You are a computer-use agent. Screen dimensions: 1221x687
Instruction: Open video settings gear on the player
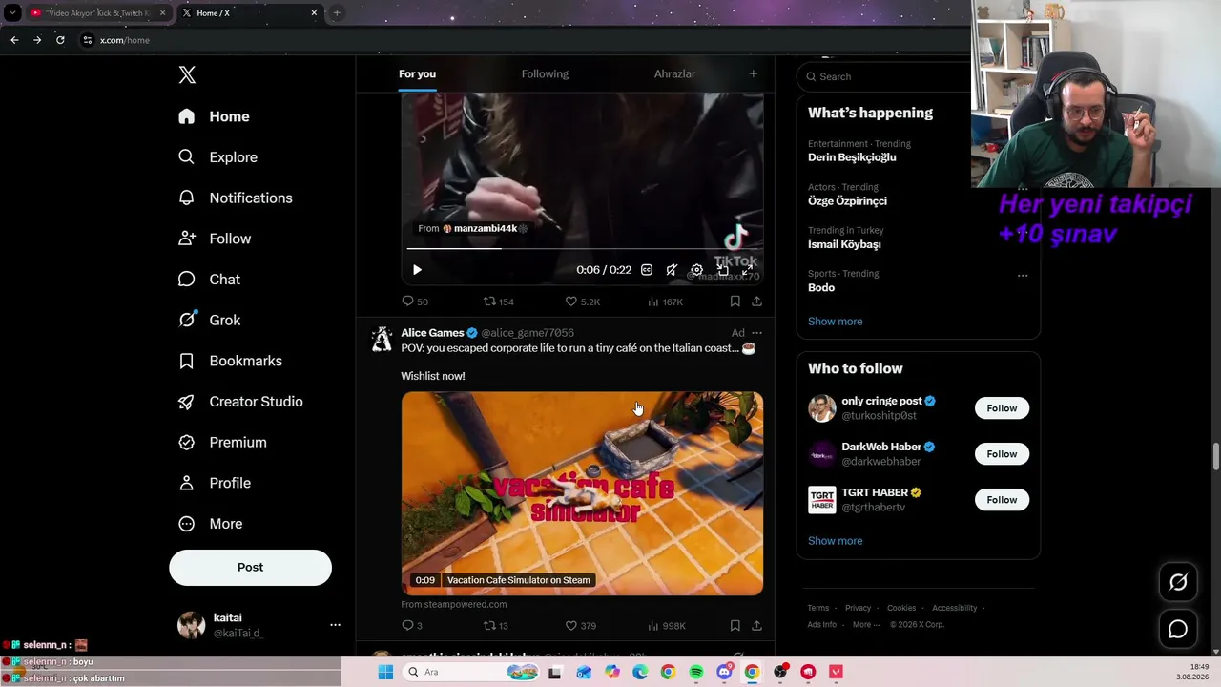696,270
